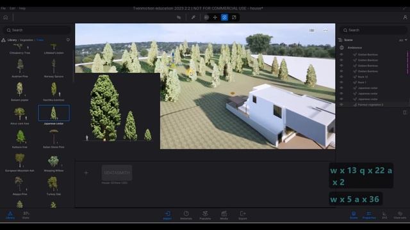
Task: Click Library in the breadcrumb
Action: (12, 40)
